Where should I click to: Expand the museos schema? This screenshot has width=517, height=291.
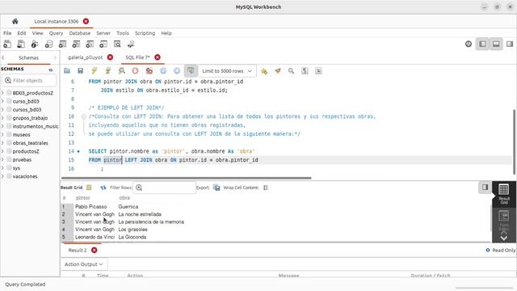click(x=2, y=135)
